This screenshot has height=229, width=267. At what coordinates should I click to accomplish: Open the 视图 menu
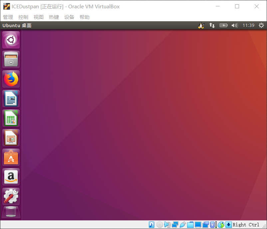click(39, 17)
